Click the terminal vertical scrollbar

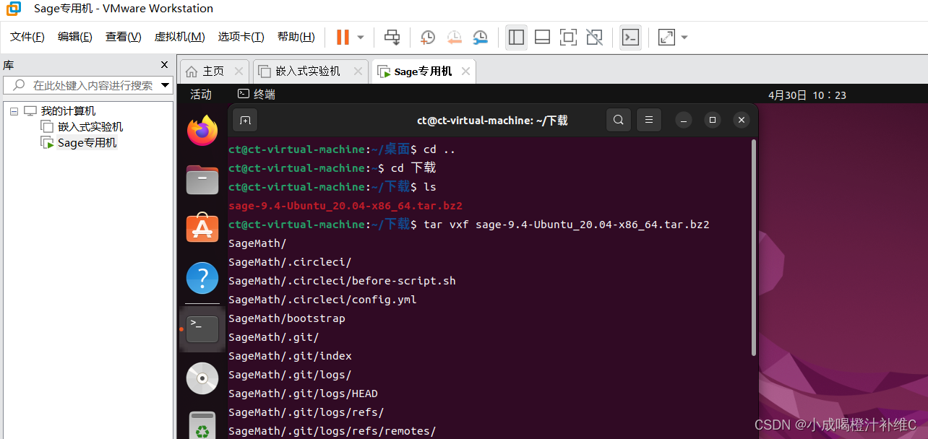tap(753, 247)
